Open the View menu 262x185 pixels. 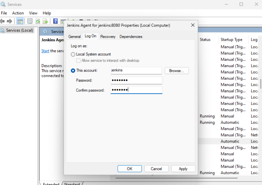(33, 13)
